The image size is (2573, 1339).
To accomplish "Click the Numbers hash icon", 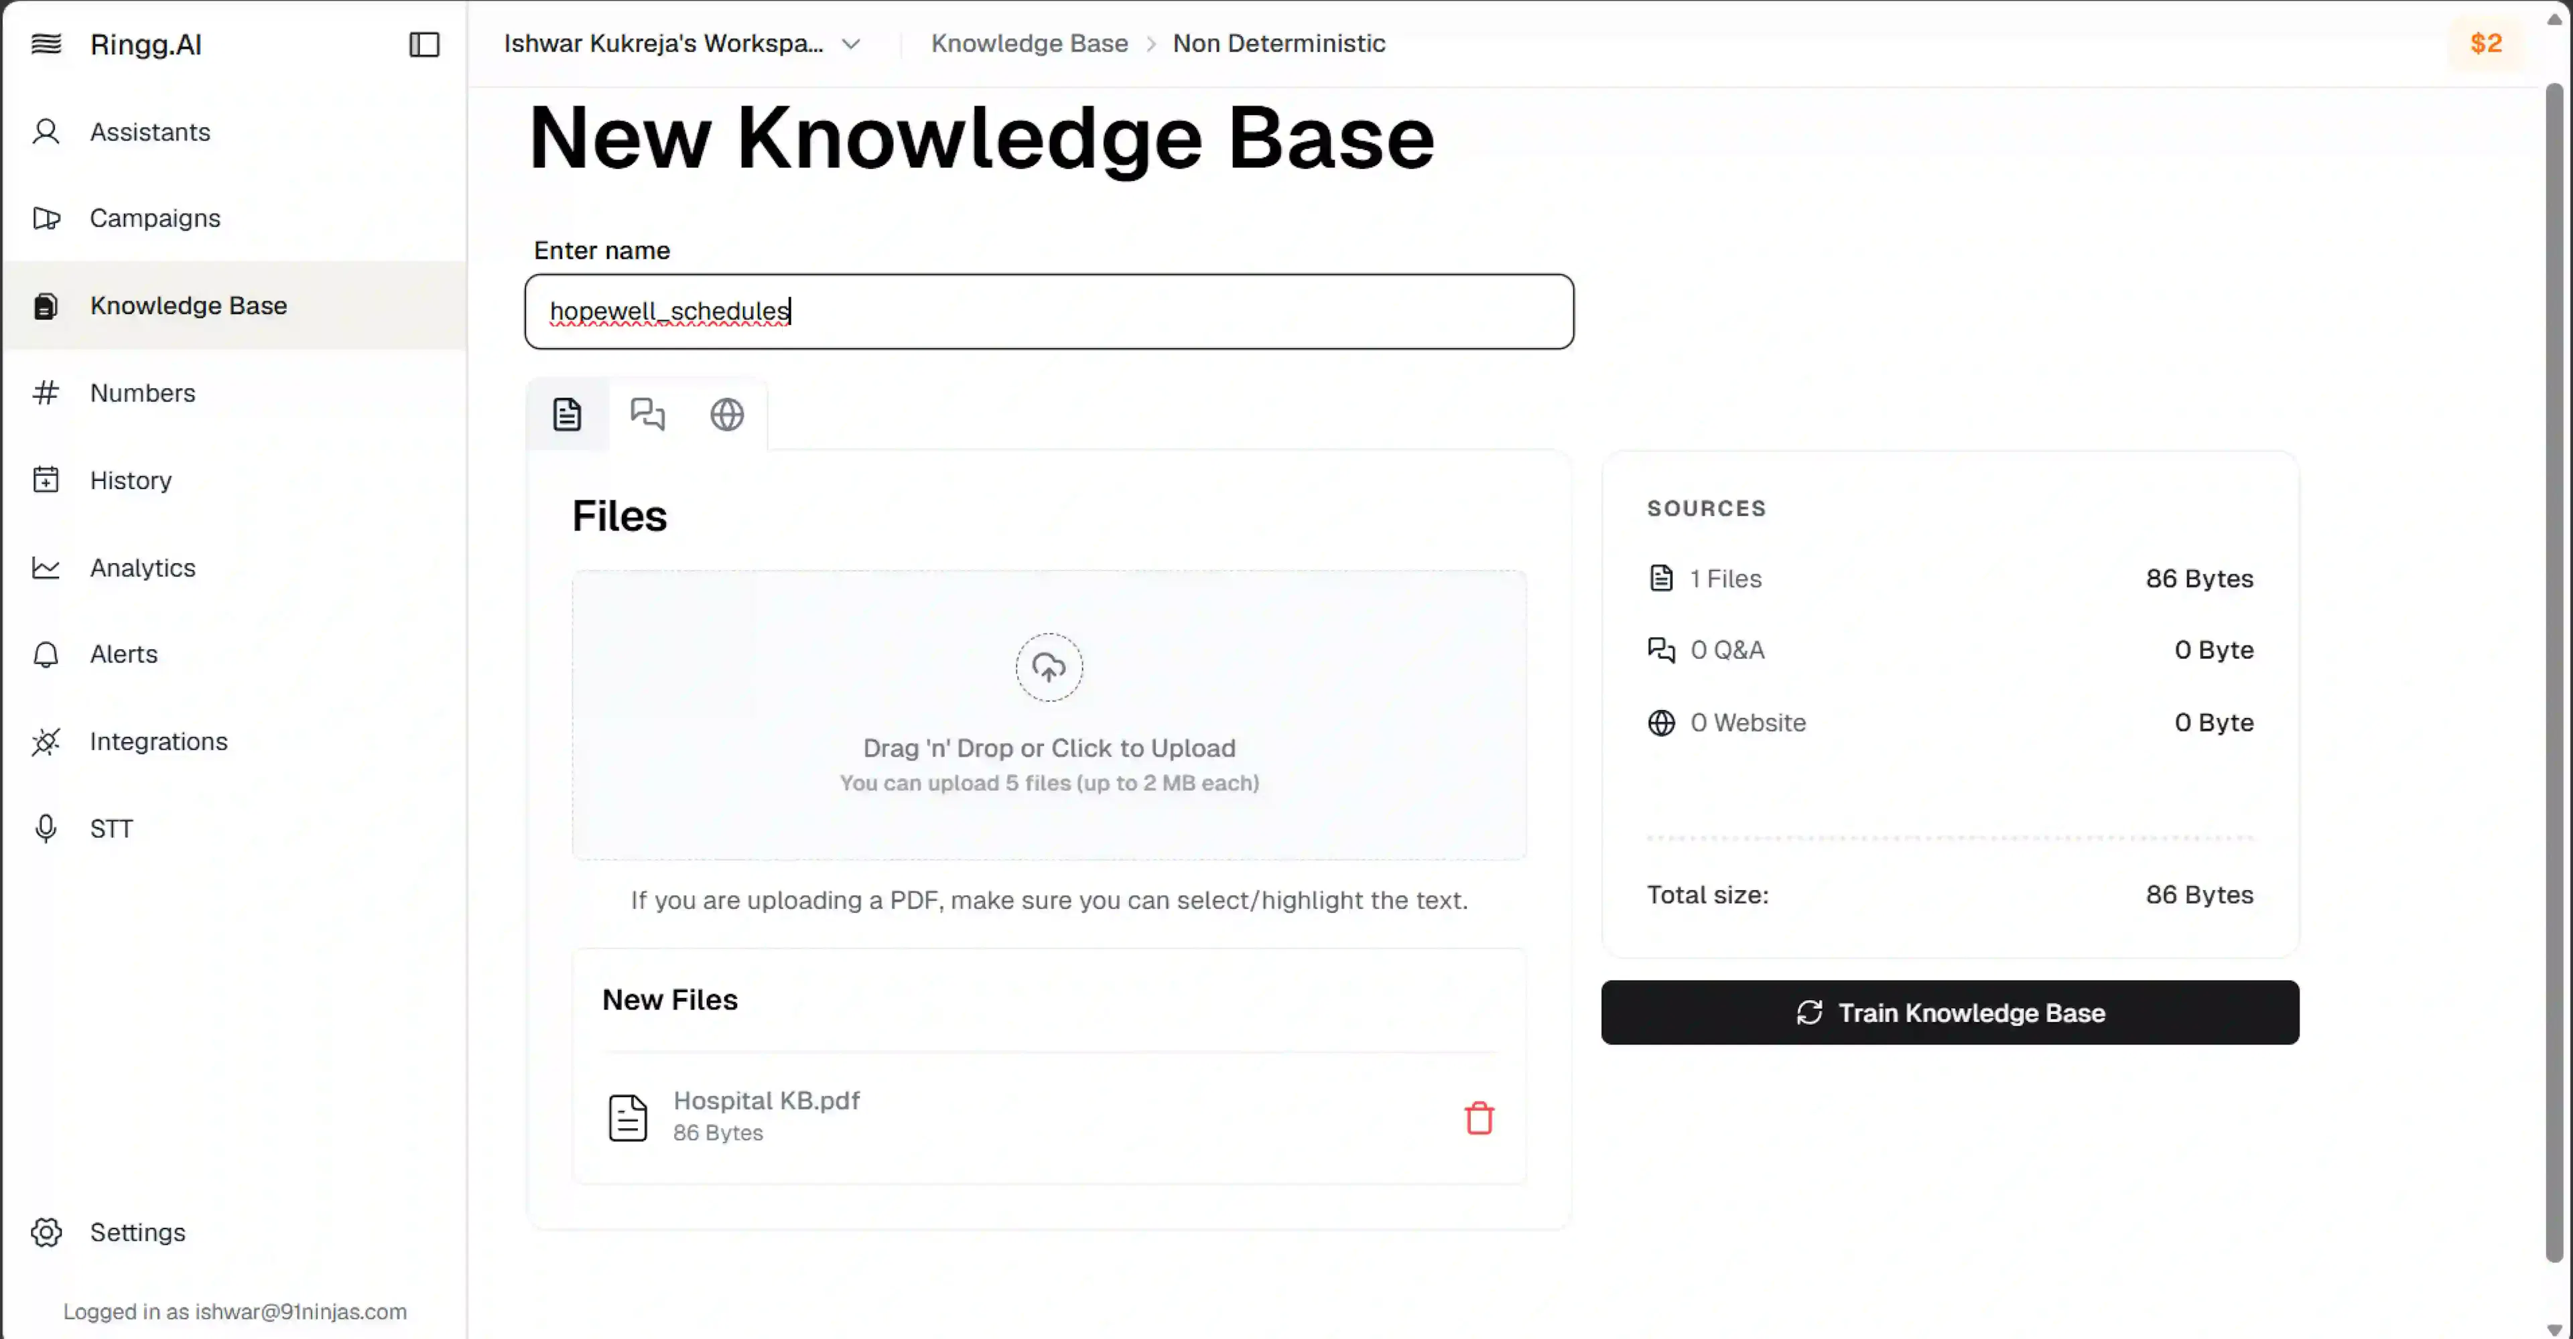I will click(46, 393).
